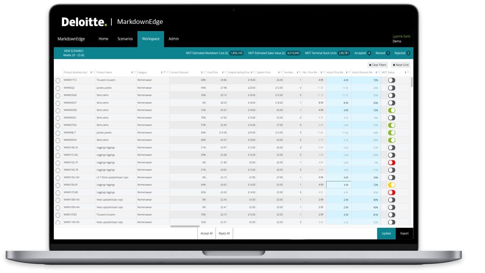
Task: Sort the Action Discount Wk column
Action: pyautogui.click(x=376, y=72)
